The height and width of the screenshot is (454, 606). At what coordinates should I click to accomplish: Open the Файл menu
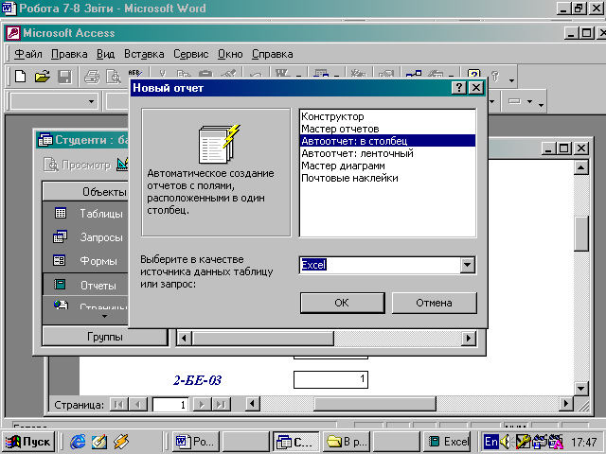(27, 54)
